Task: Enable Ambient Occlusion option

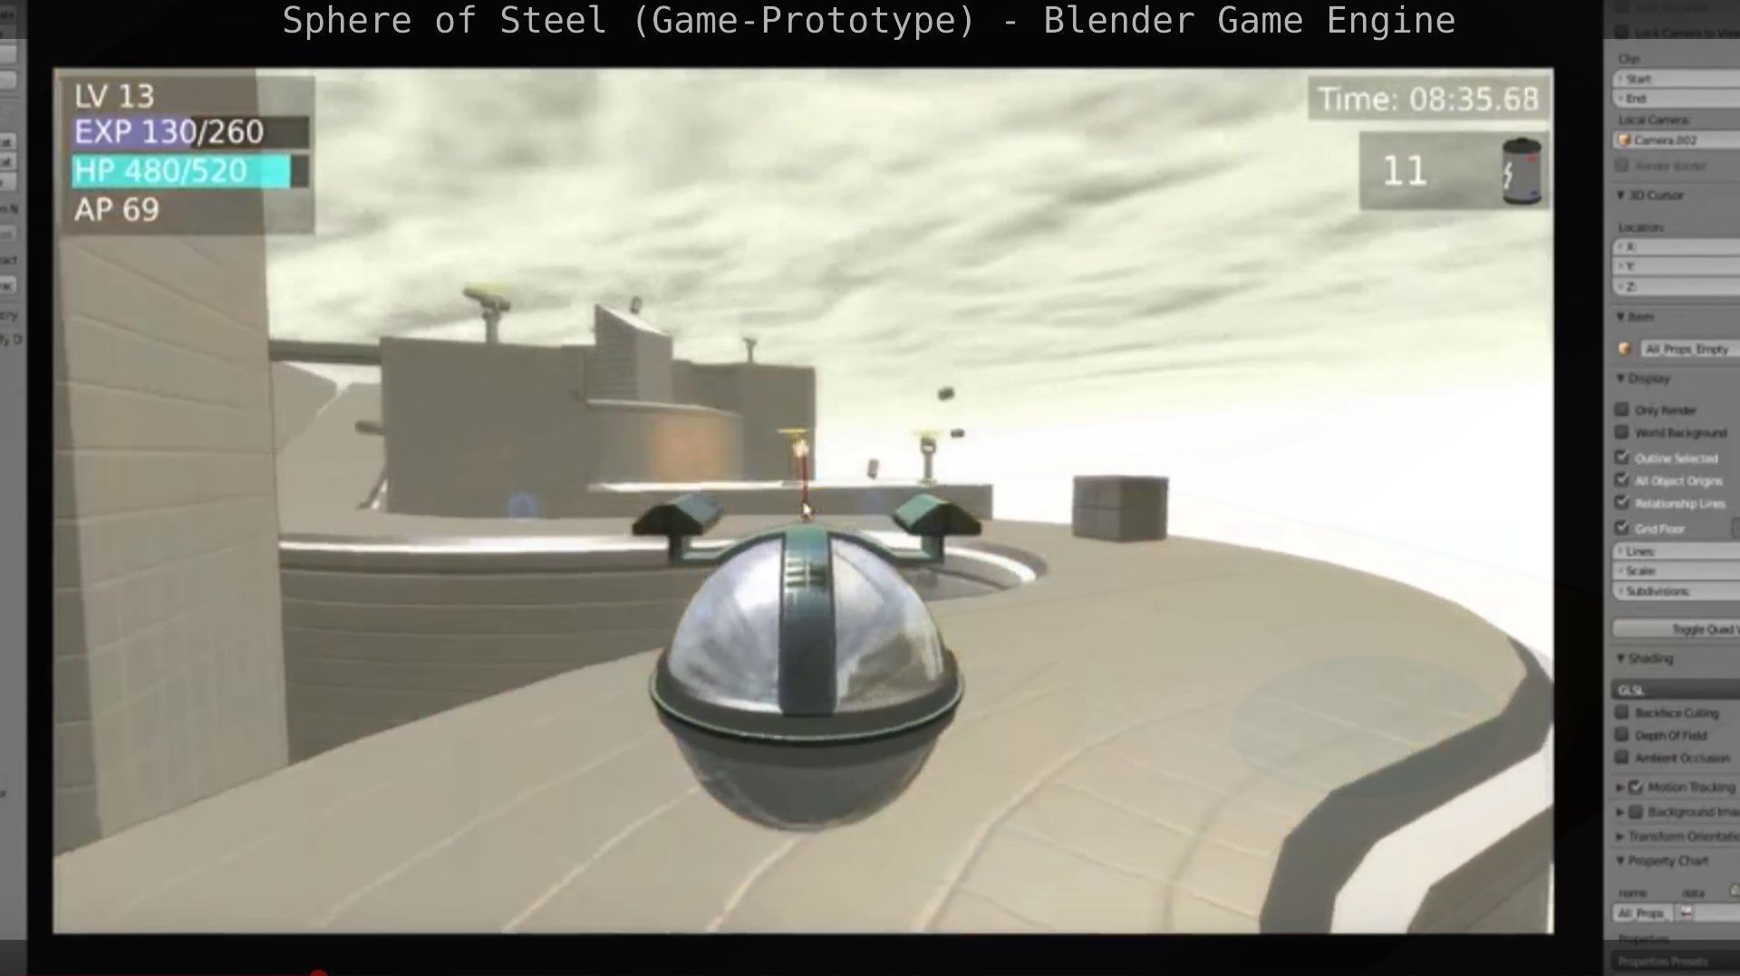Action: (1622, 757)
